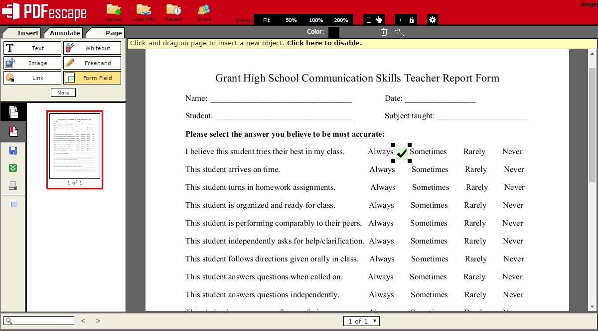
Task: Click 'Never' in the organized and ready row
Action: (513, 205)
